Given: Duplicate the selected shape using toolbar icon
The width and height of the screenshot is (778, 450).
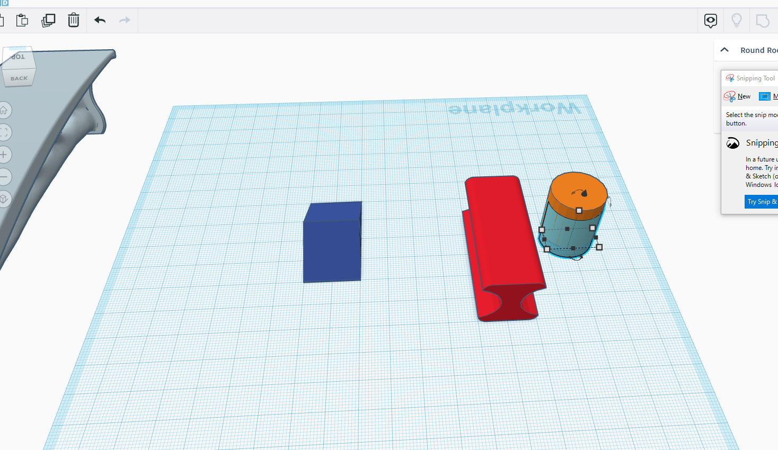Looking at the screenshot, I should (x=48, y=20).
